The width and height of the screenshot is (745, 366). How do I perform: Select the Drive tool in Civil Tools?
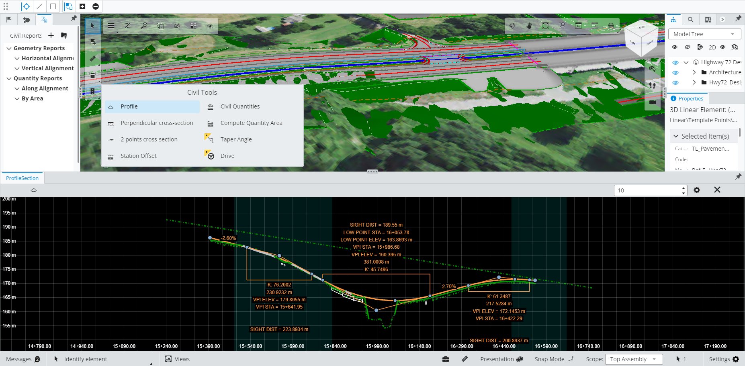coord(227,155)
